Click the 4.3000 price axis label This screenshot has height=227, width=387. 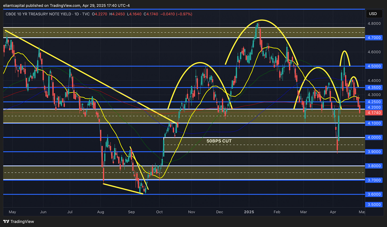tap(375, 95)
